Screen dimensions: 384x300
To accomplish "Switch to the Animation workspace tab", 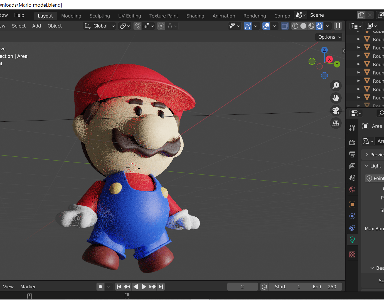I will click(224, 16).
